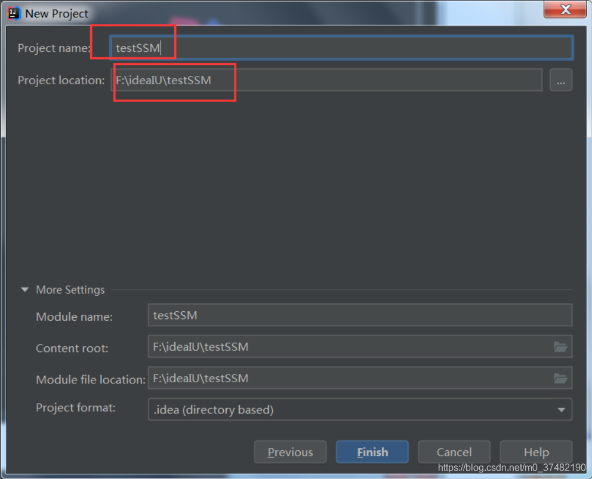The width and height of the screenshot is (592, 479).
Task: Click into the Content root field
Action: point(360,346)
